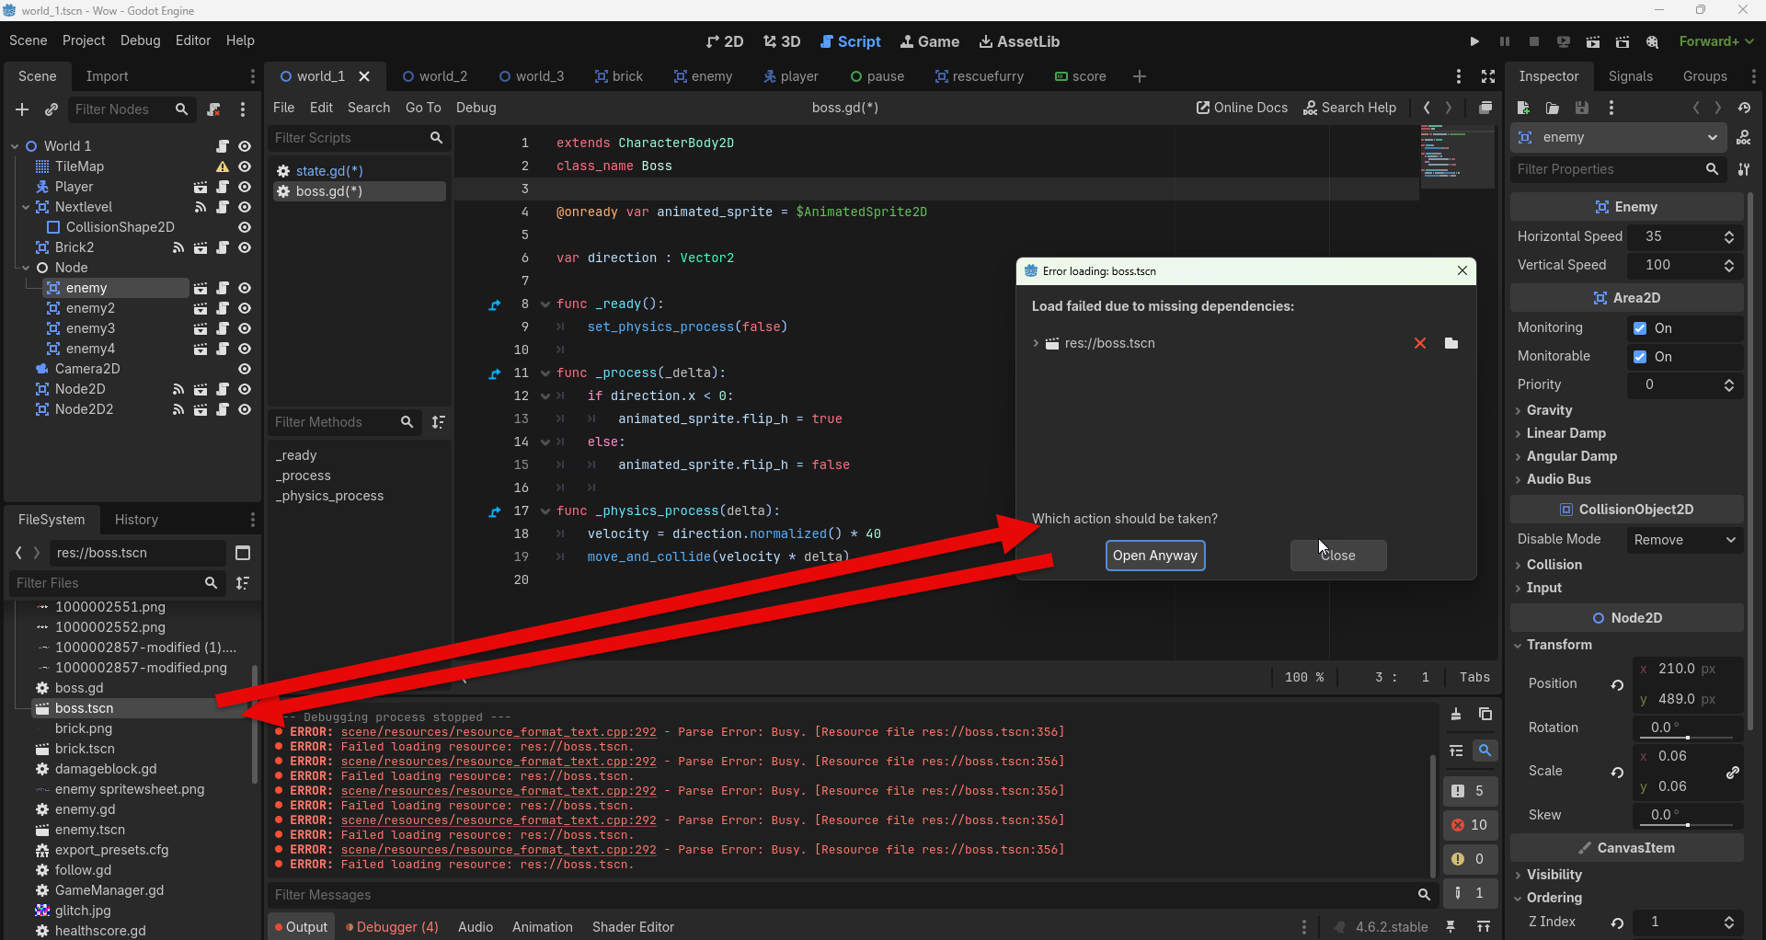
Task: Adjust the Rotation slider in Transform
Action: click(x=1688, y=738)
